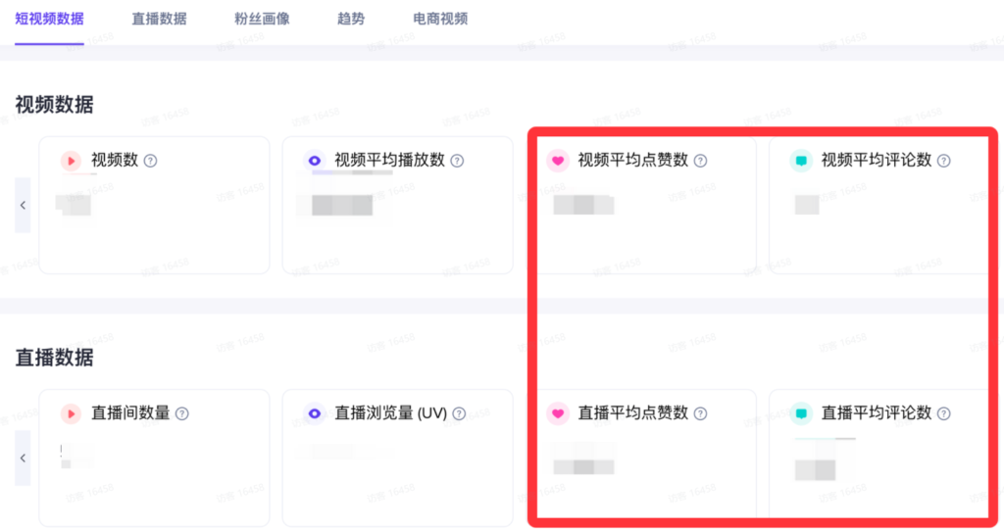Screen dimensions: 1004x530
Task: Go to the 电商视频 tab
Action: tap(440, 19)
